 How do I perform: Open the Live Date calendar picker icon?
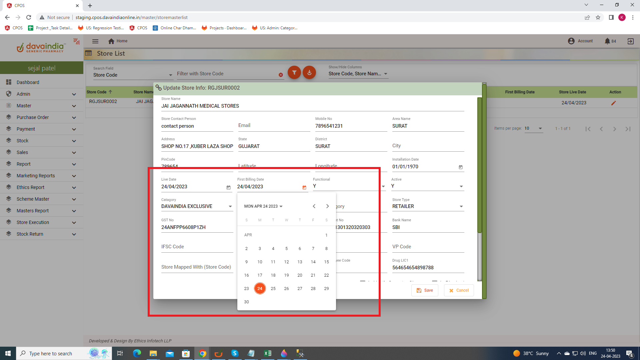pyautogui.click(x=228, y=187)
